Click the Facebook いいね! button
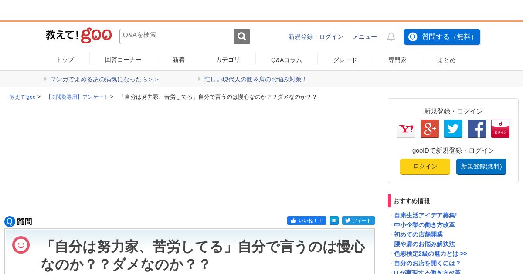This screenshot has height=274, width=523. tap(307, 221)
